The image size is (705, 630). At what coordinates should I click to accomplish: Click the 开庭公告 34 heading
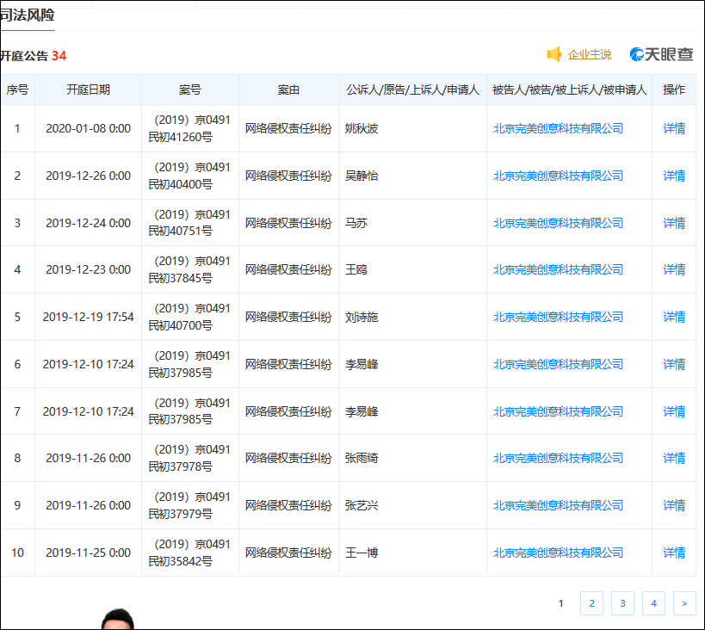pos(33,56)
